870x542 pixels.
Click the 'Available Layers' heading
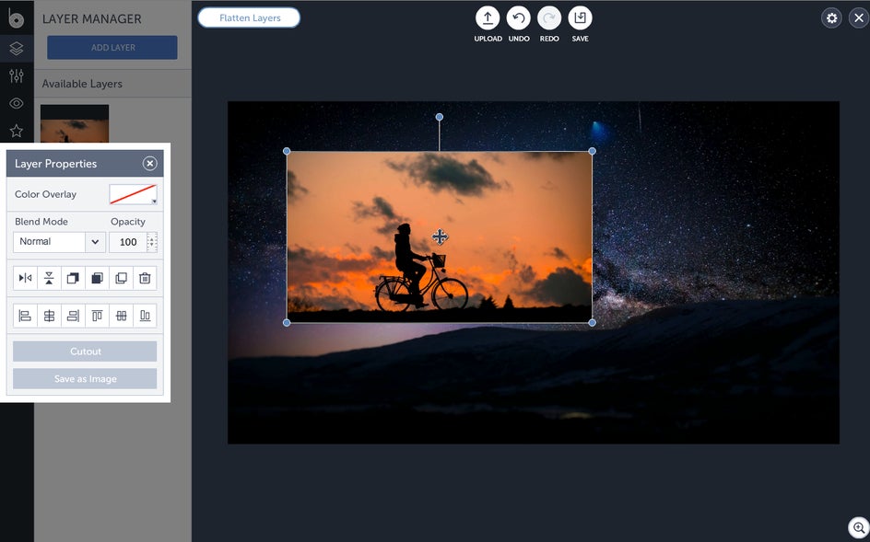coord(82,84)
